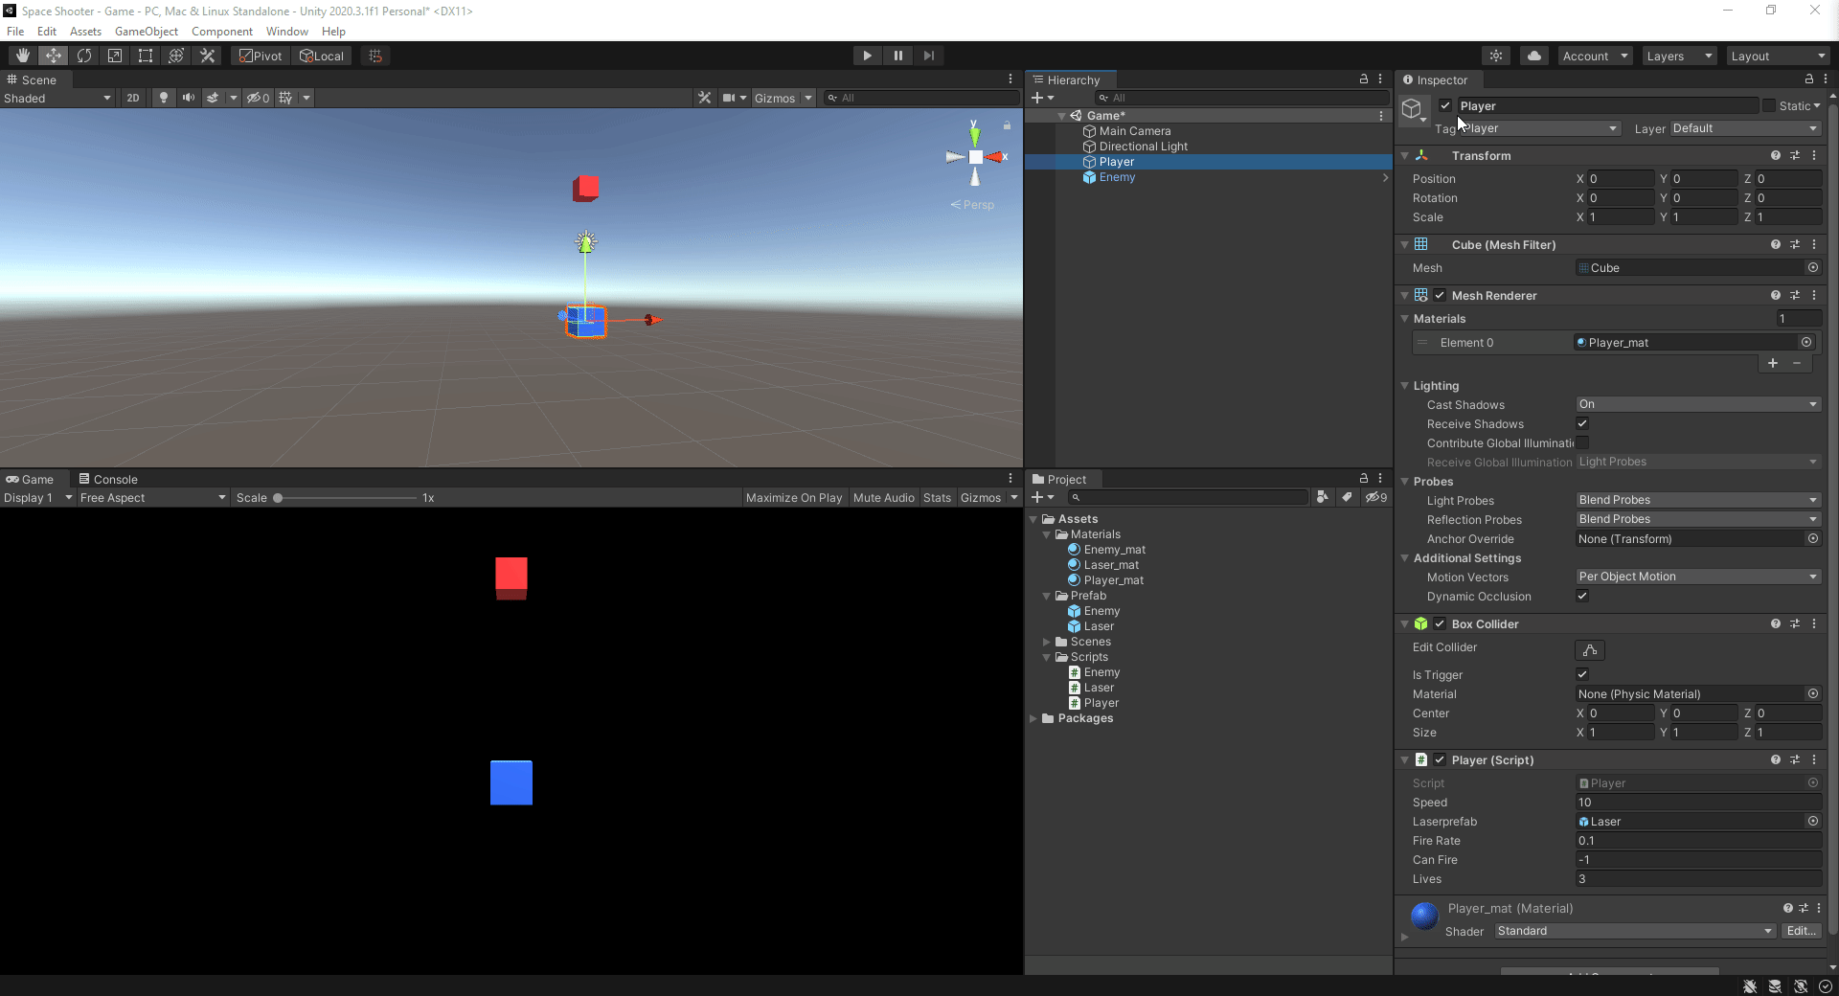Disable Box Collider component checkbox
The image size is (1839, 996).
point(1440,623)
